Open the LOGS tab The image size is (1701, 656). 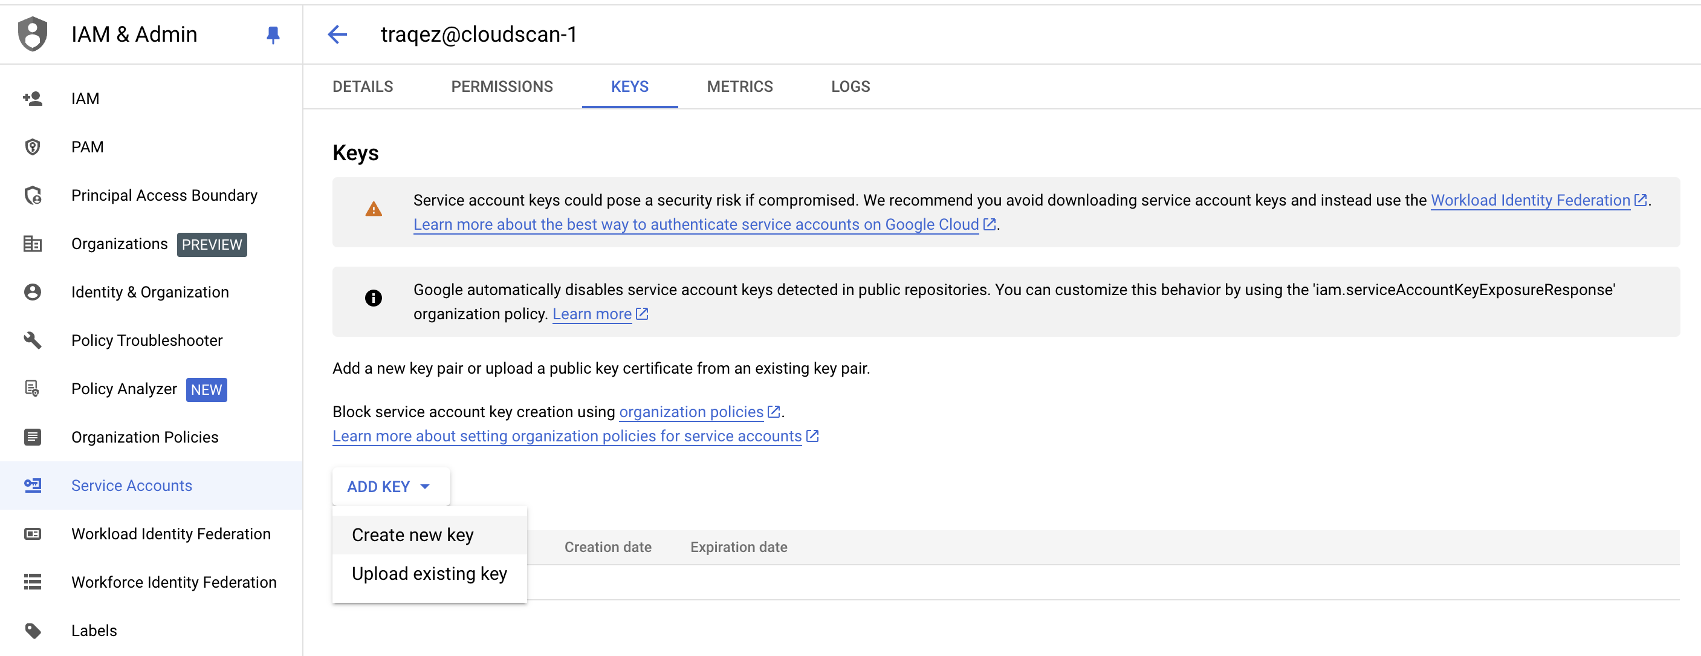850,86
